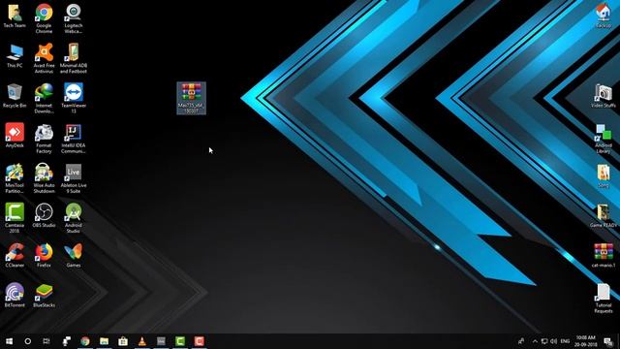Open the volume control tray icon
Image resolution: width=620 pixels, height=349 pixels.
(553, 341)
